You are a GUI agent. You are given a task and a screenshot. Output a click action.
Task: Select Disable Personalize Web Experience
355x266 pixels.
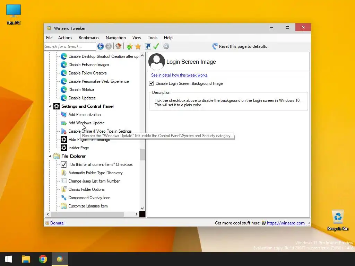click(x=99, y=81)
